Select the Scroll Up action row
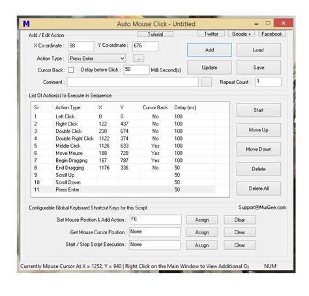Screen dimensions: 309x296 point(124,175)
